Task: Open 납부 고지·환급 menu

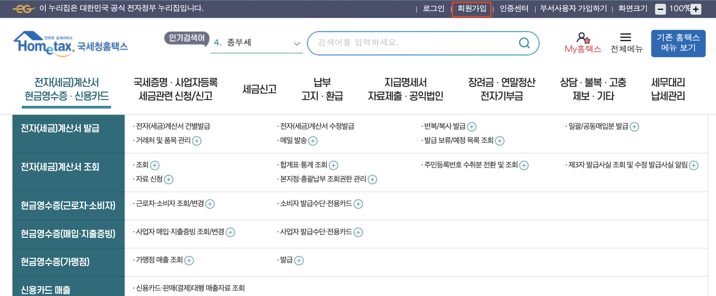Action: pos(322,89)
